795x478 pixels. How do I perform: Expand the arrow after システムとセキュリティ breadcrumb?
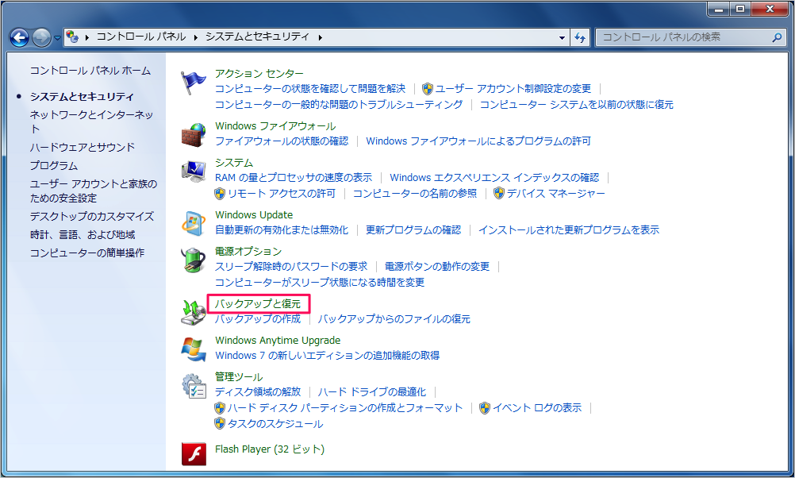[x=320, y=37]
